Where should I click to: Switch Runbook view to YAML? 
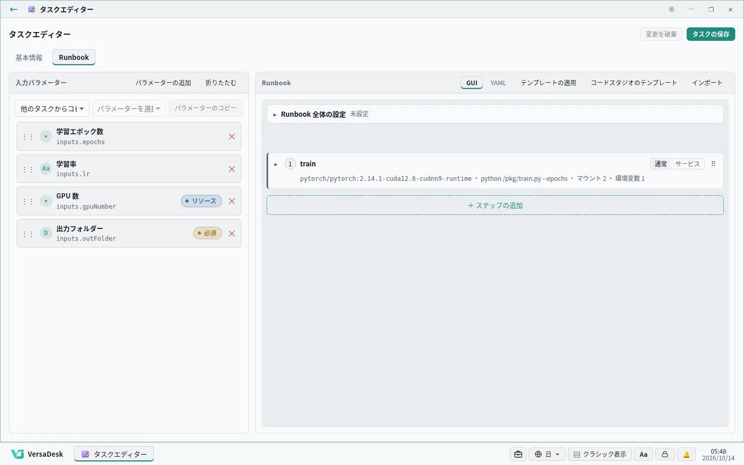click(499, 83)
